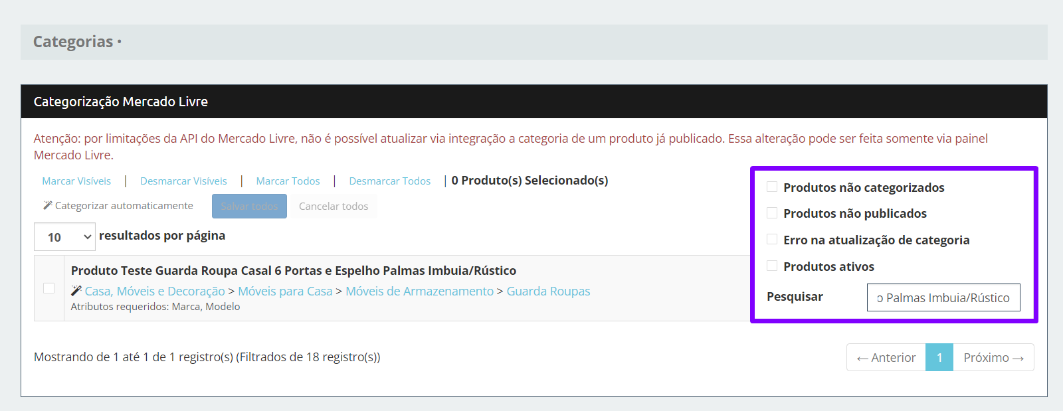
Task: Go to Próximo page
Action: [x=993, y=357]
